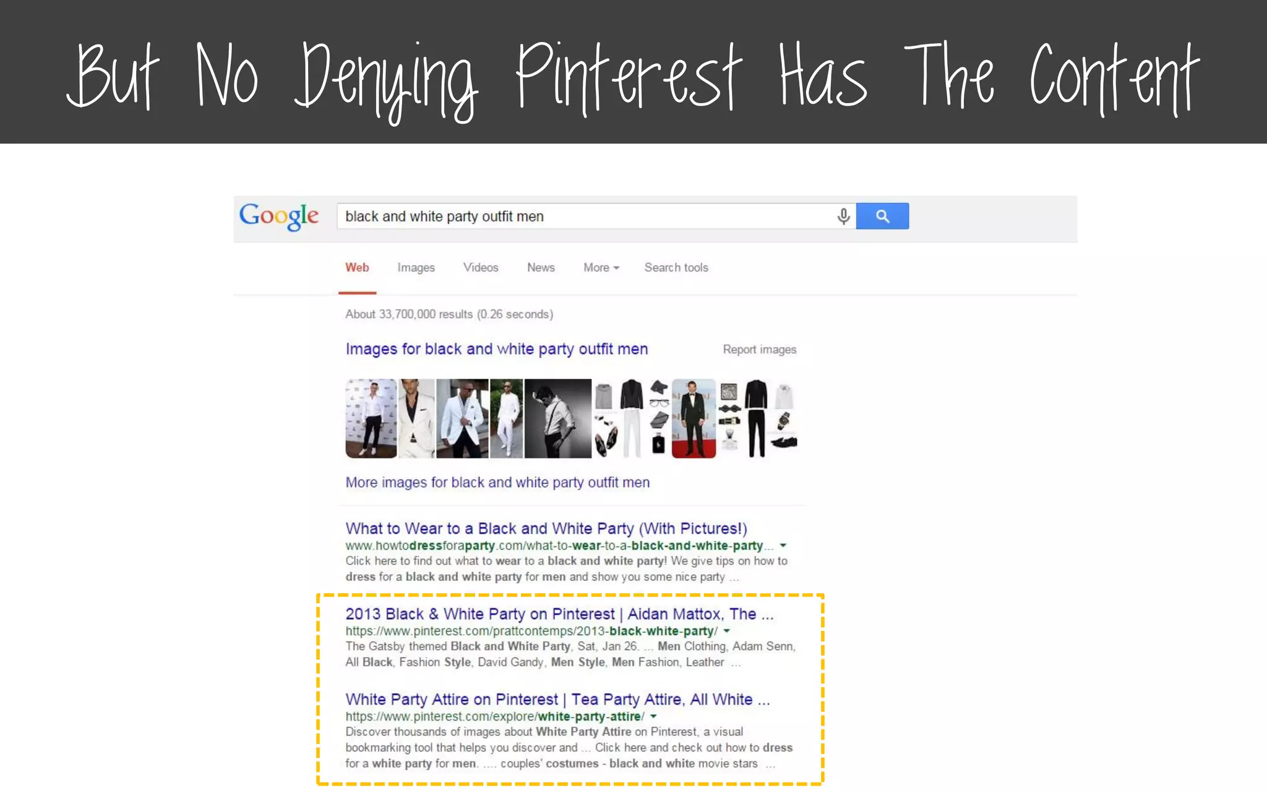Open the dark black-and-white photo thumbnail with suspenders
The image size is (1267, 791).
(x=557, y=418)
